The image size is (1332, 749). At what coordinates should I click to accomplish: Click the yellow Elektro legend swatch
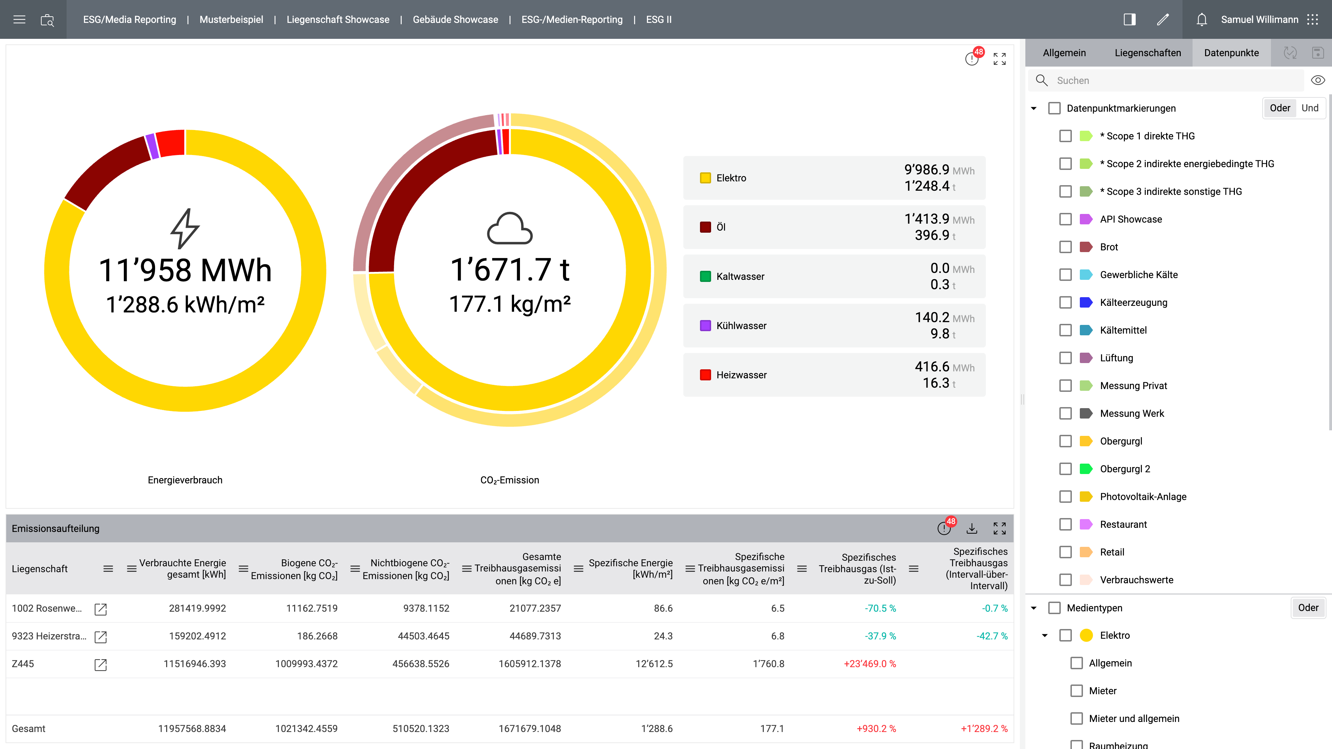(x=705, y=178)
